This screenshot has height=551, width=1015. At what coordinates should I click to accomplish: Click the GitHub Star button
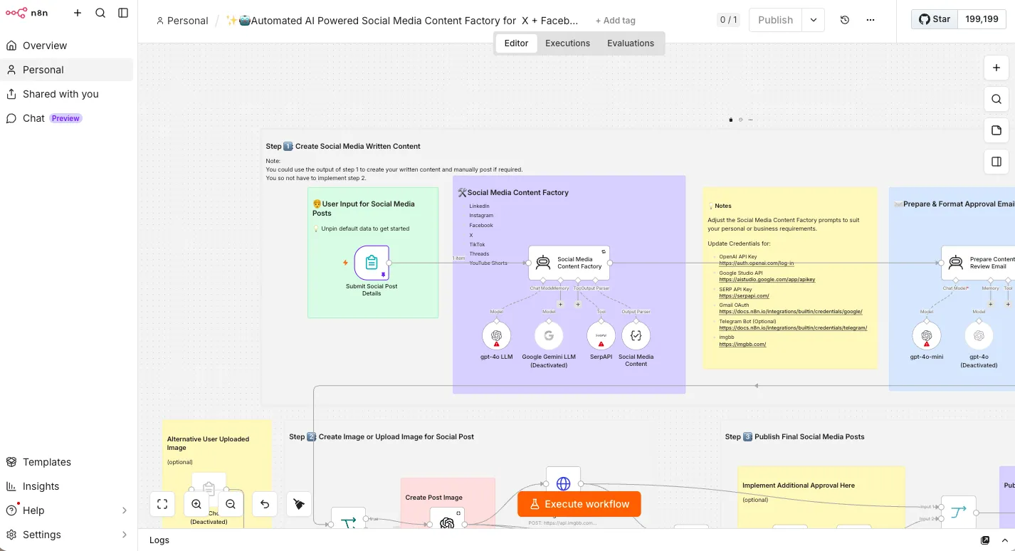click(x=934, y=19)
